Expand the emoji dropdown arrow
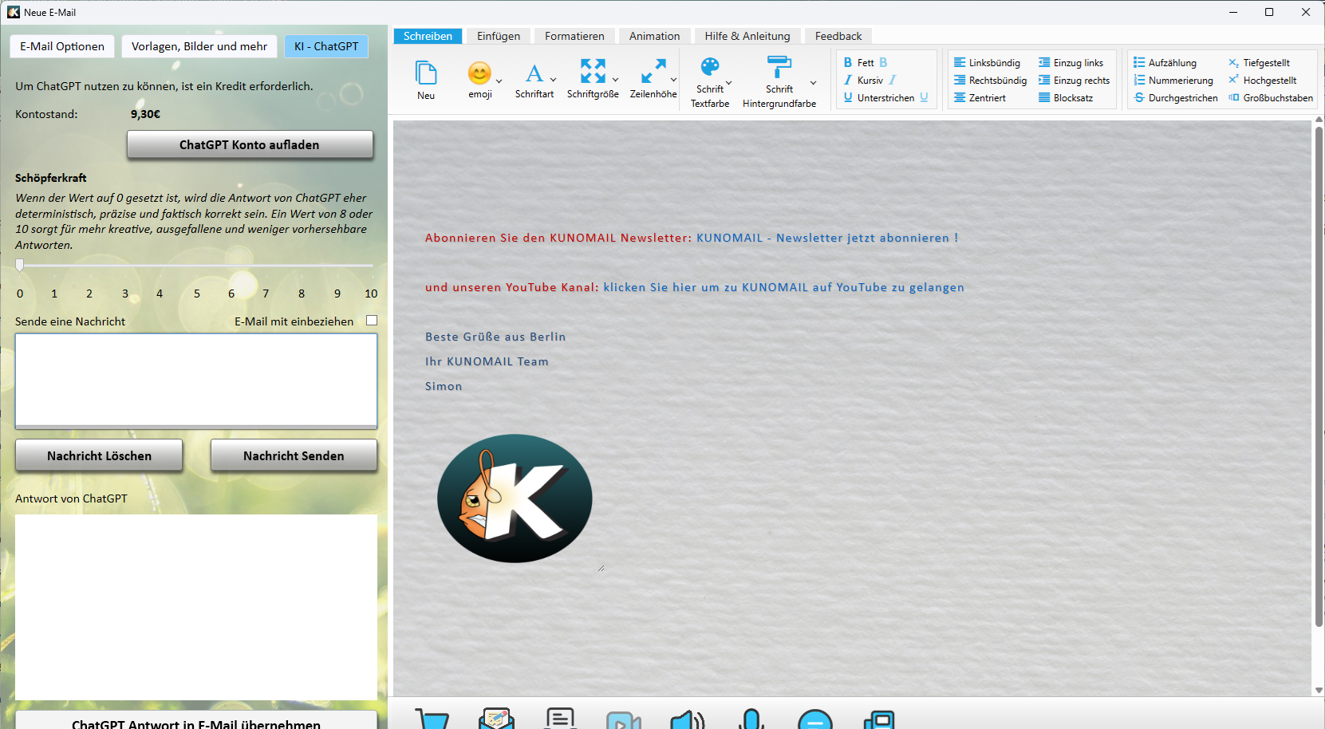This screenshot has width=1325, height=729. coord(499,81)
